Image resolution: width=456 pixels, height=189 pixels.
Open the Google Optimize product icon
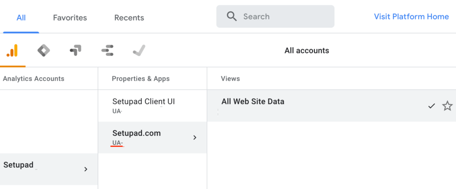click(x=75, y=51)
